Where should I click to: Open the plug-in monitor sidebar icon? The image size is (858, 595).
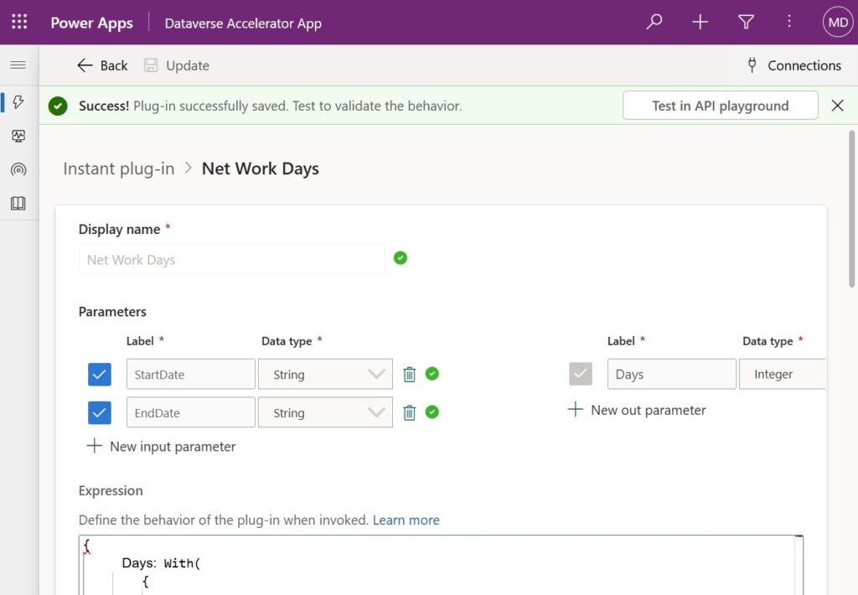[x=18, y=136]
